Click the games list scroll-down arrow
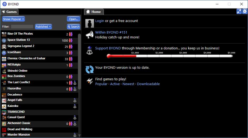The width and height of the screenshot is (248, 138). pyautogui.click(x=79, y=136)
